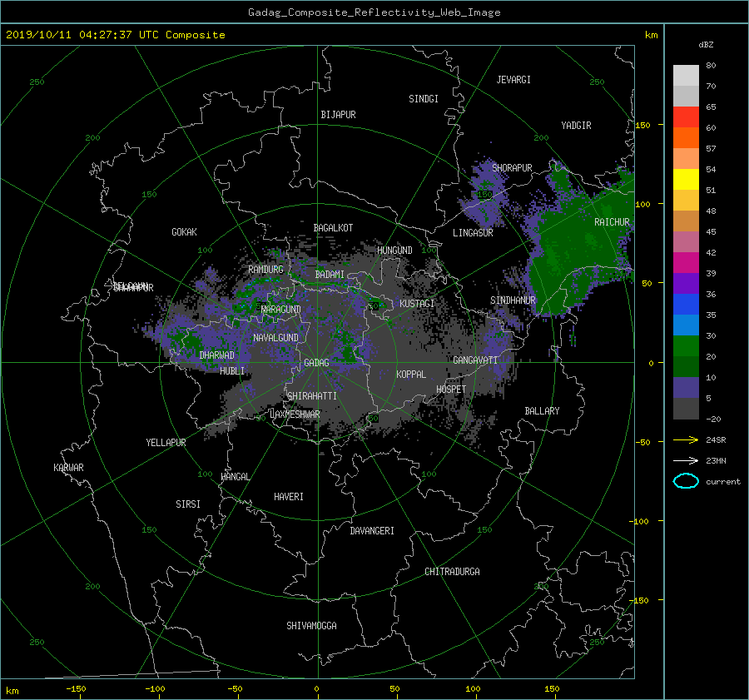Click the blue 36 dBZ color swatch
The image size is (749, 700).
(686, 304)
